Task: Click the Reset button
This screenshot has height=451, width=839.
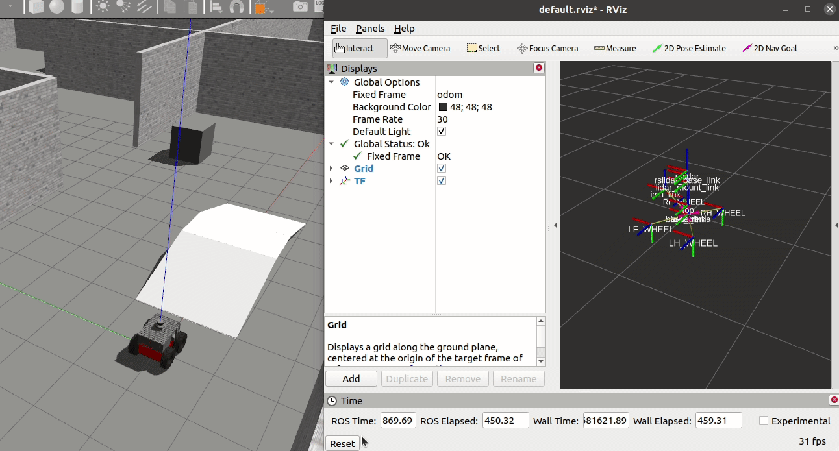Action: point(342,443)
